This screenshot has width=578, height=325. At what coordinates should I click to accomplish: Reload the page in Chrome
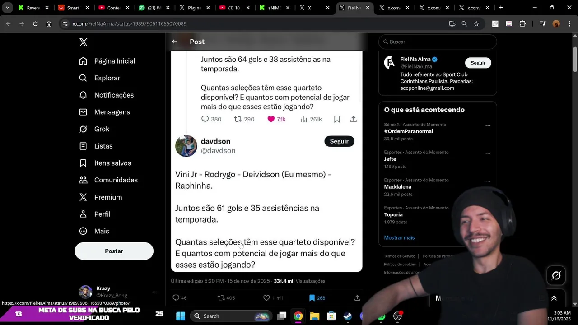coord(35,24)
